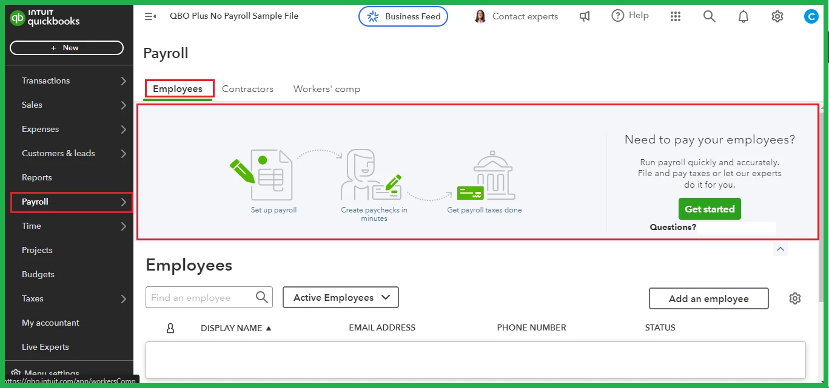Open the announcements megaphone icon

point(585,16)
